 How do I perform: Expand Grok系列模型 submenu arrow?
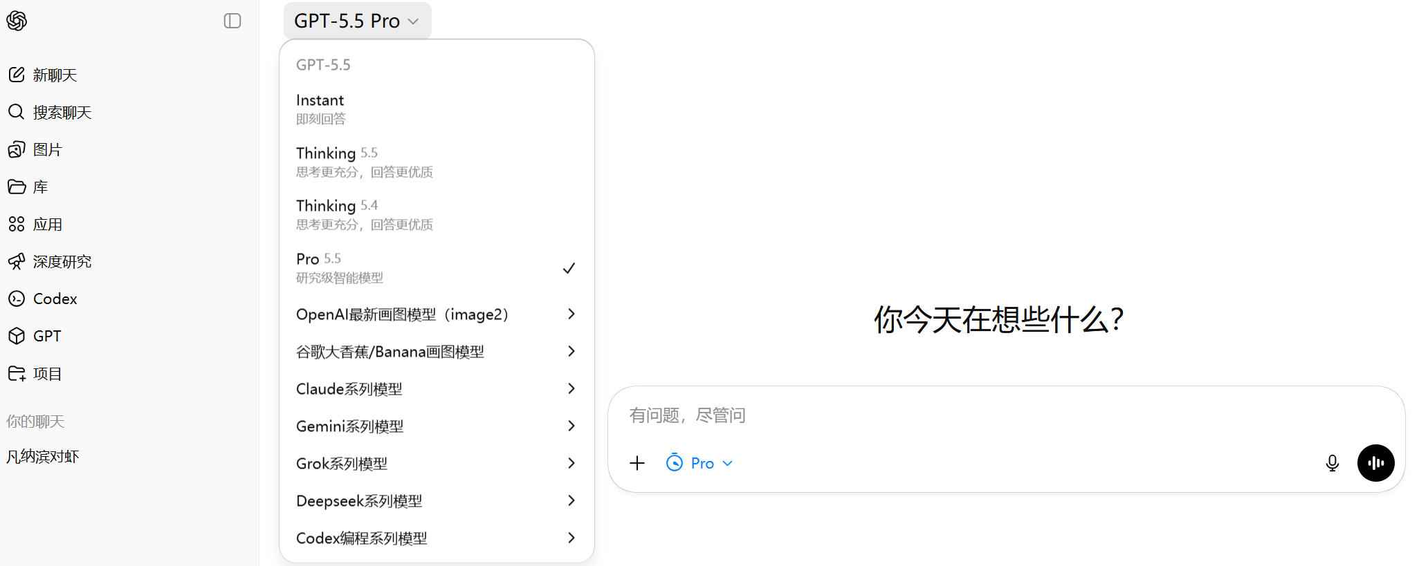point(571,463)
